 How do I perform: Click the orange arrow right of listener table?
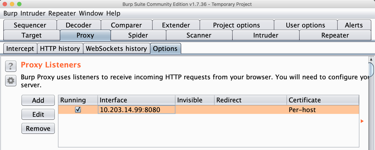point(362,121)
